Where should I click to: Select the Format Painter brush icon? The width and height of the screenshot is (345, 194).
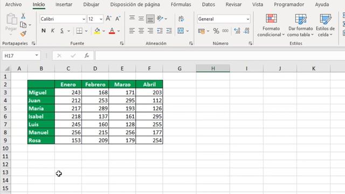23,33
